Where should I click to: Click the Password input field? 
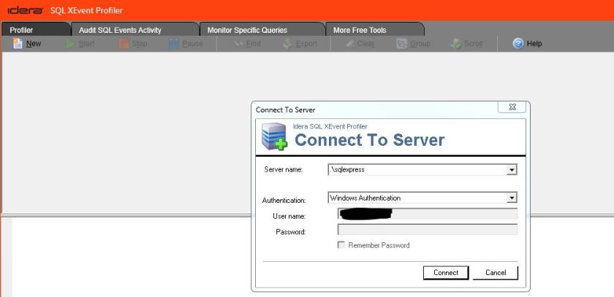point(427,230)
